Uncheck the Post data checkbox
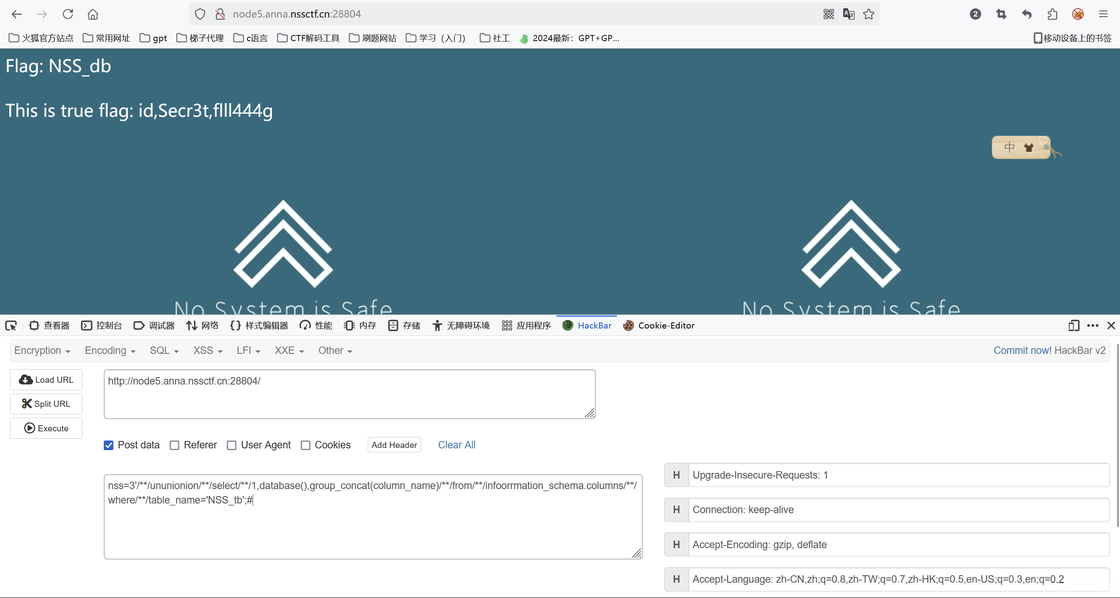Screen dimensions: 1120x598 point(109,445)
